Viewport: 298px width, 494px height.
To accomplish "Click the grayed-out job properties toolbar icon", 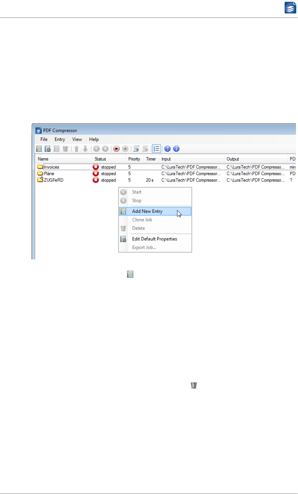I will coord(57,149).
